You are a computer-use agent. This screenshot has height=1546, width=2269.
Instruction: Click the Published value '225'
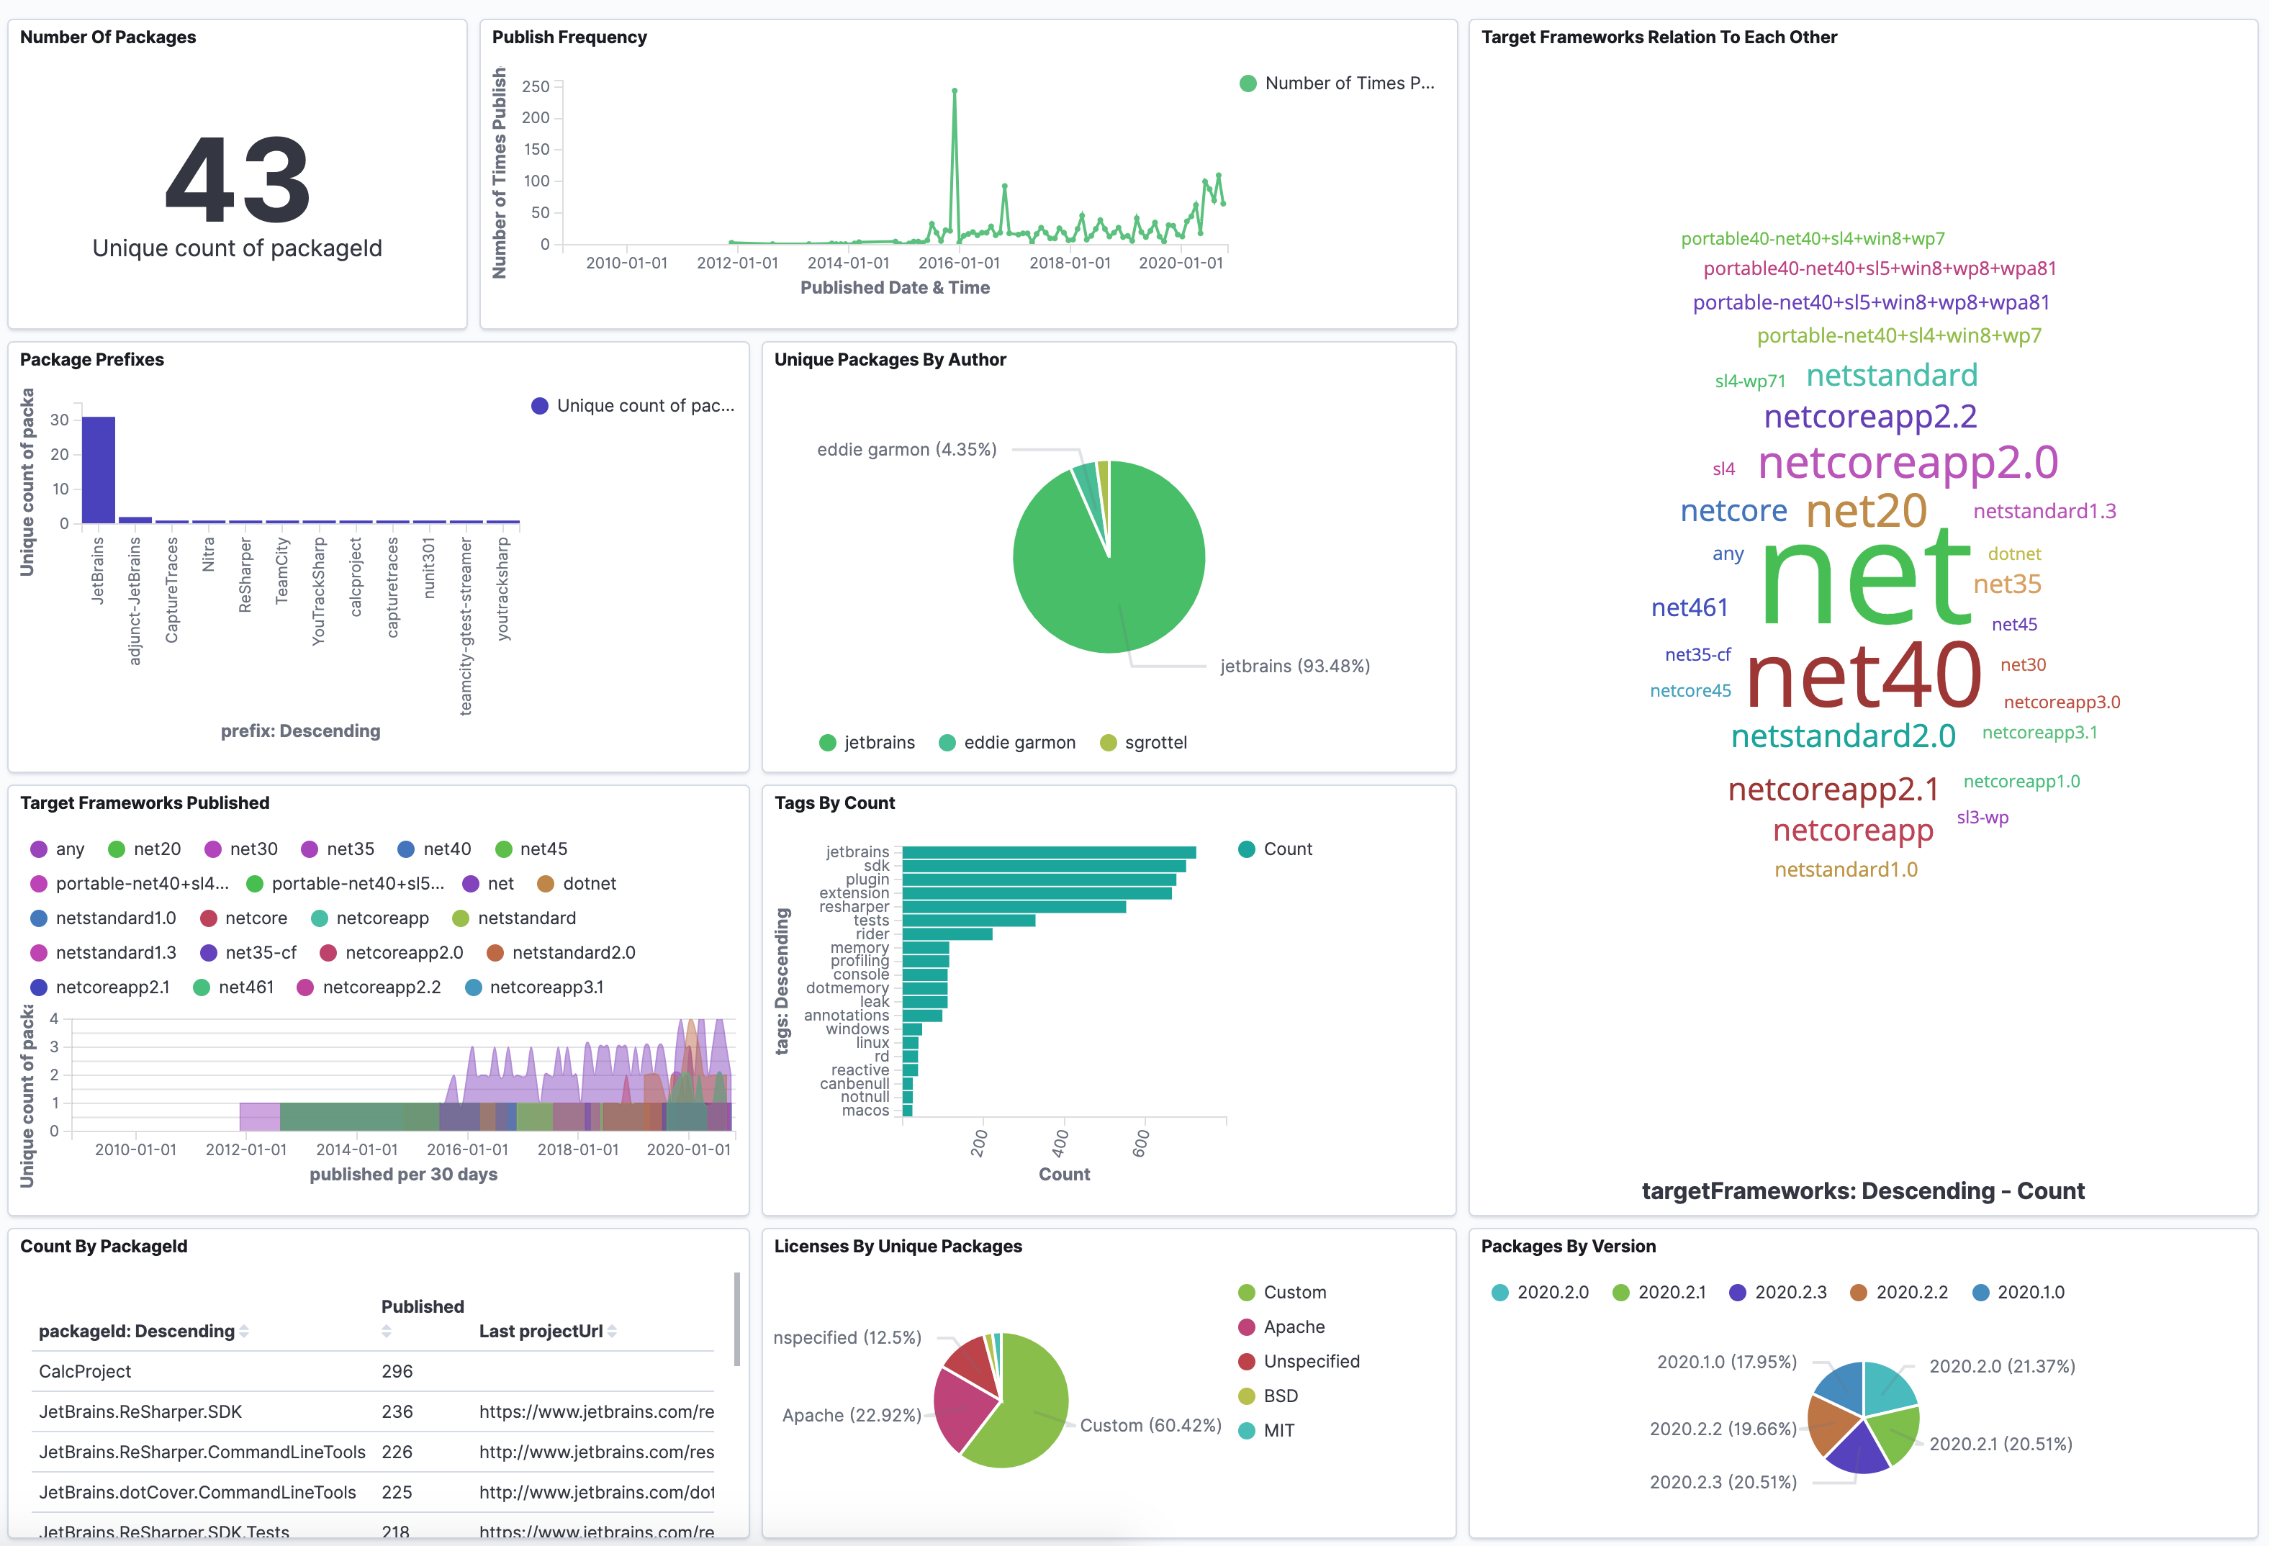point(397,1493)
